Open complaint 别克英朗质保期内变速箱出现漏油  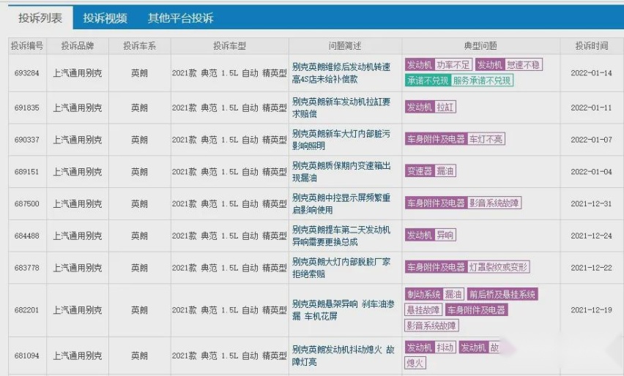(x=341, y=171)
